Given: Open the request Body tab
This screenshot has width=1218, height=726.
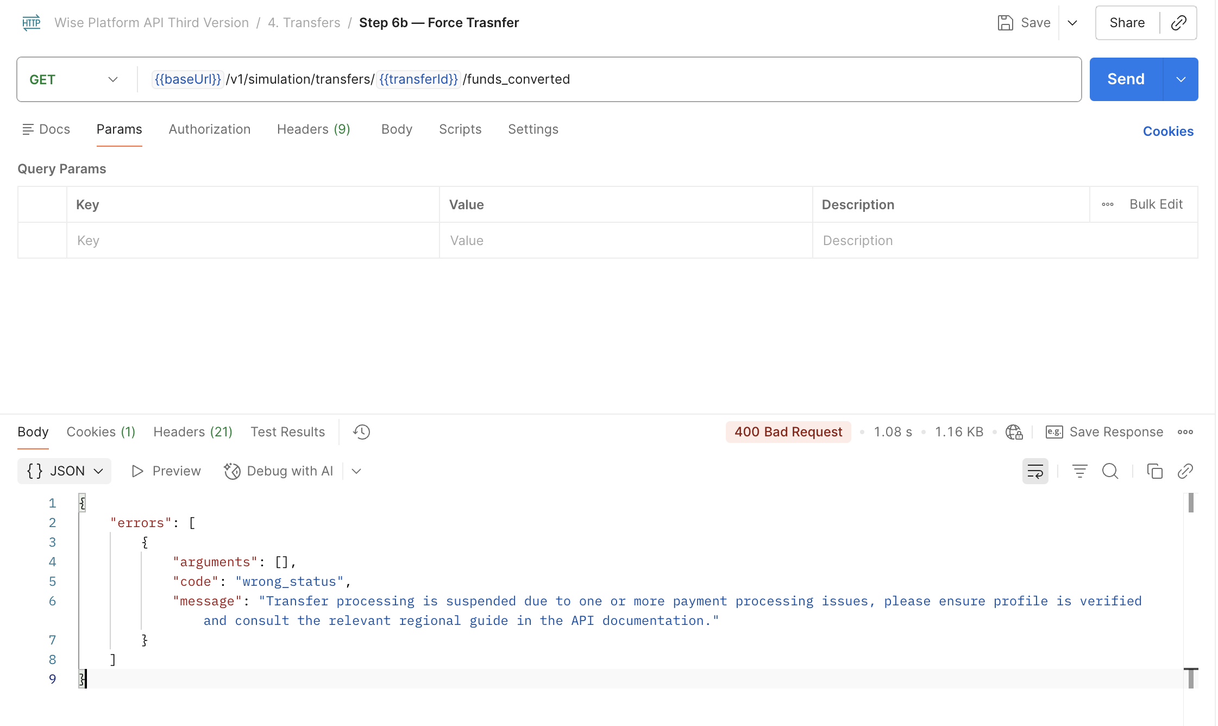Looking at the screenshot, I should tap(397, 129).
